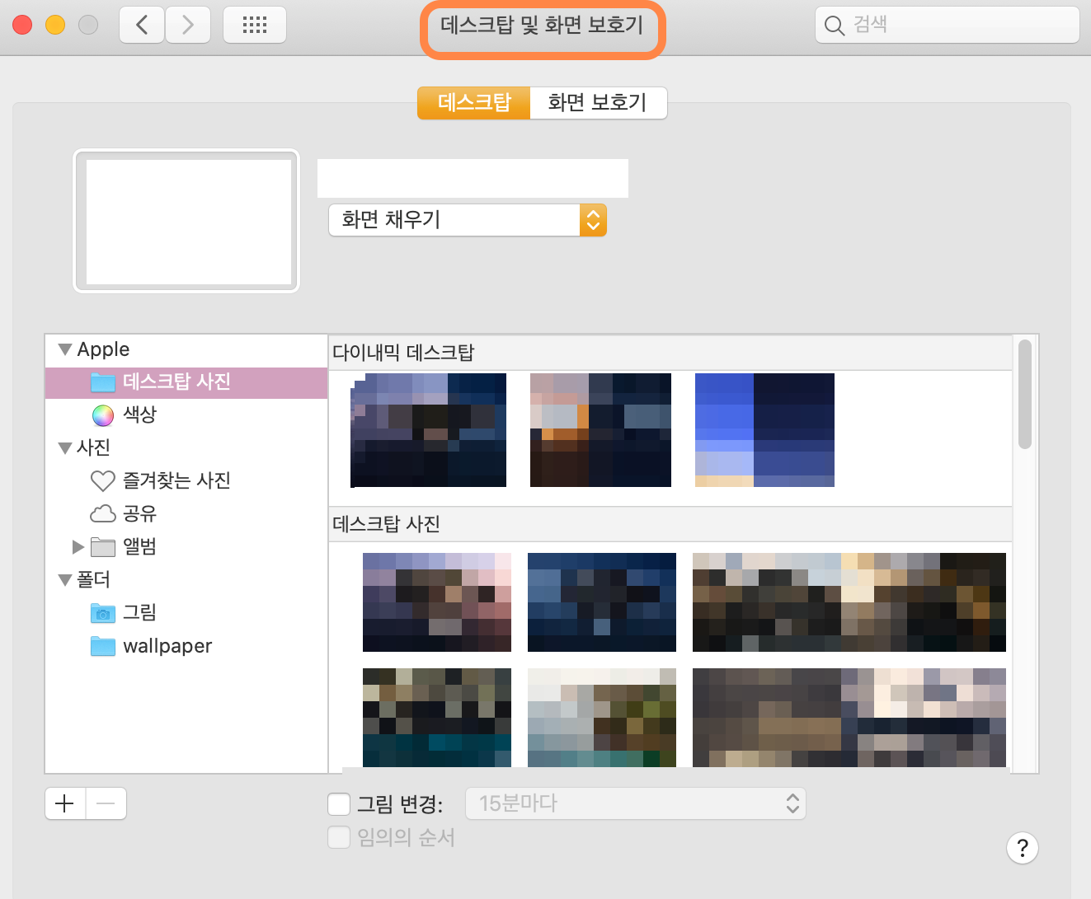Screen dimensions: 1091x899
Task: Open the 화면 채우기 dropdown
Action: point(468,220)
